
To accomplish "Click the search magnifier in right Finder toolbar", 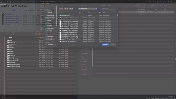I will pyautogui.click(x=173, y=5).
